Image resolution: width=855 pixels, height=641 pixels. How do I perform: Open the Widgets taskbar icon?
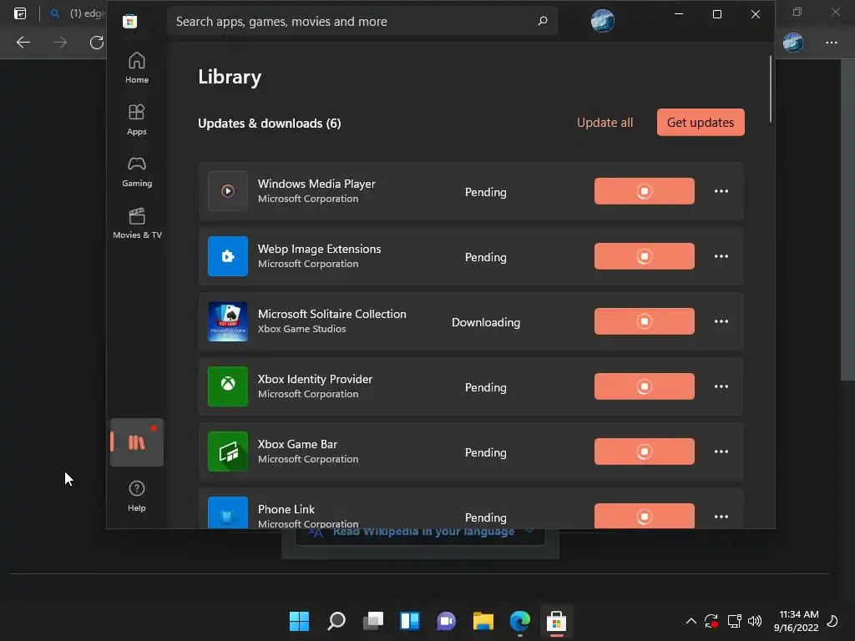pos(409,621)
